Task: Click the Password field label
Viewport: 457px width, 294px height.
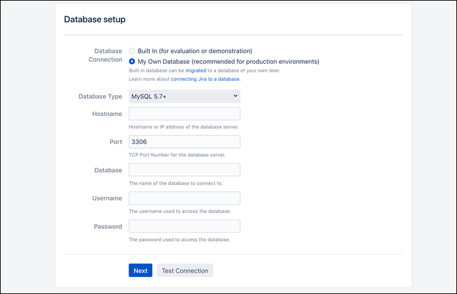Action: click(108, 226)
